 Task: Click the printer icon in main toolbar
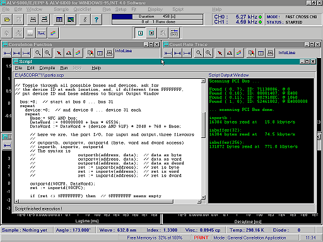33,20
